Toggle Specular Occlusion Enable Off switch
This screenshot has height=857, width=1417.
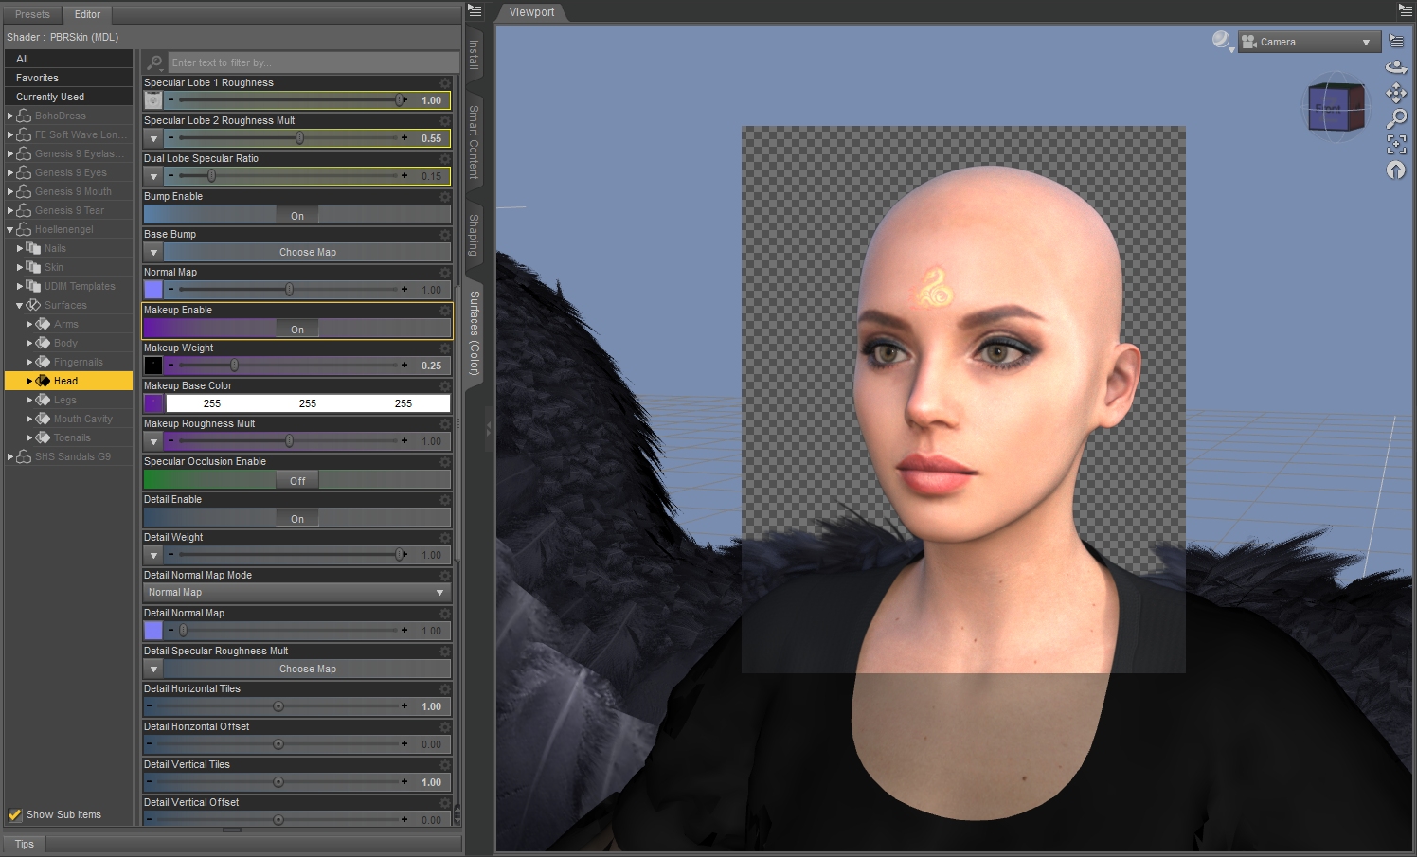pos(297,480)
